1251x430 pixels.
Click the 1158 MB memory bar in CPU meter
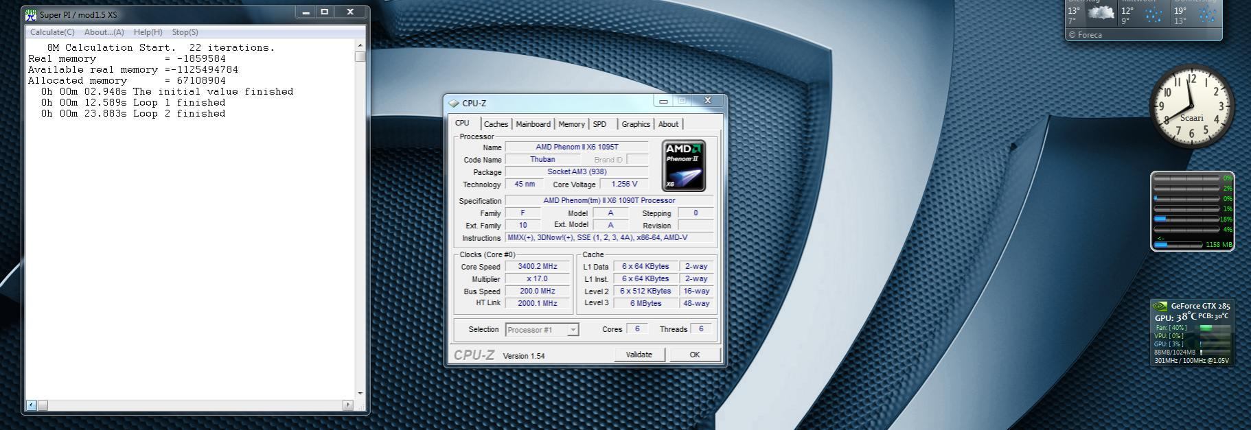(1178, 244)
